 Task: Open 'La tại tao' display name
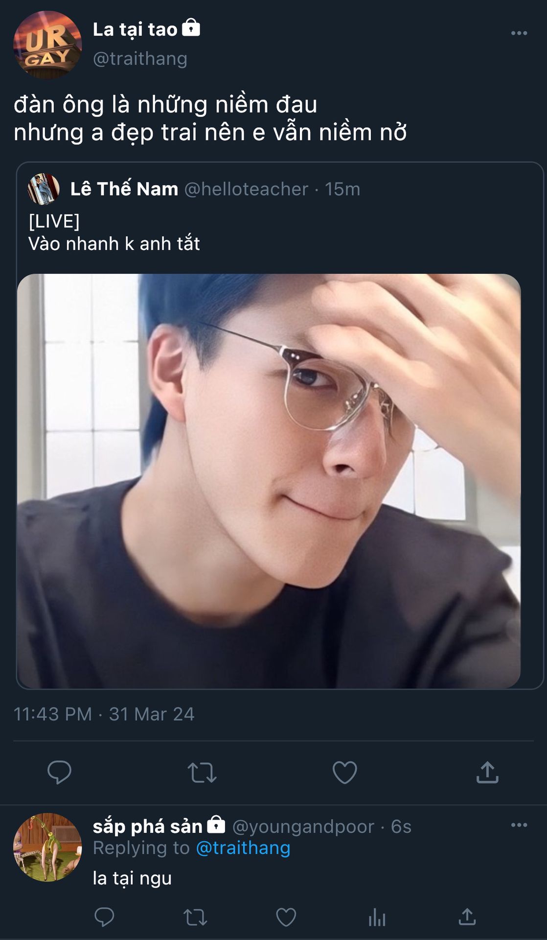(x=135, y=29)
